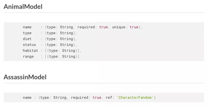The image size is (208, 107).
Task: Click the AssassinModel heading
Action: tap(25, 77)
